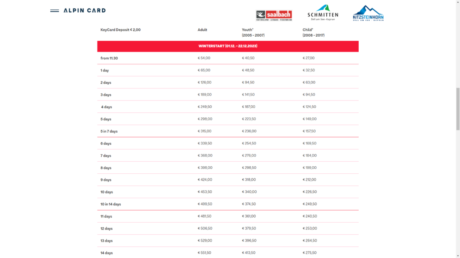Click the '12 days' row label
Viewport: 460px width, 258px height.
106,229
